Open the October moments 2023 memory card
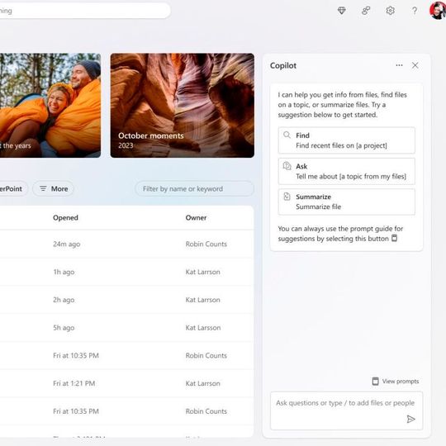The width and height of the screenshot is (446, 446). click(183, 105)
